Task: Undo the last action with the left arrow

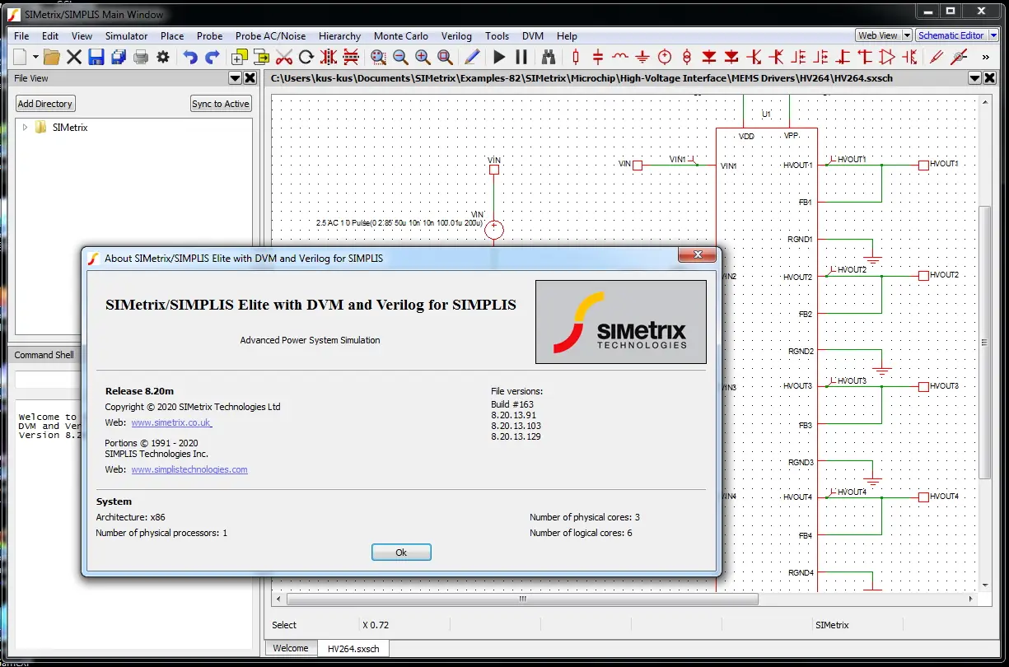Action: click(x=190, y=57)
